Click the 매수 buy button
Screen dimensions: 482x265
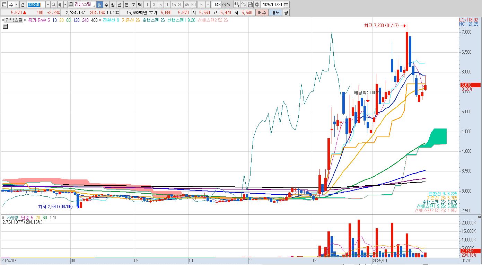261,12
